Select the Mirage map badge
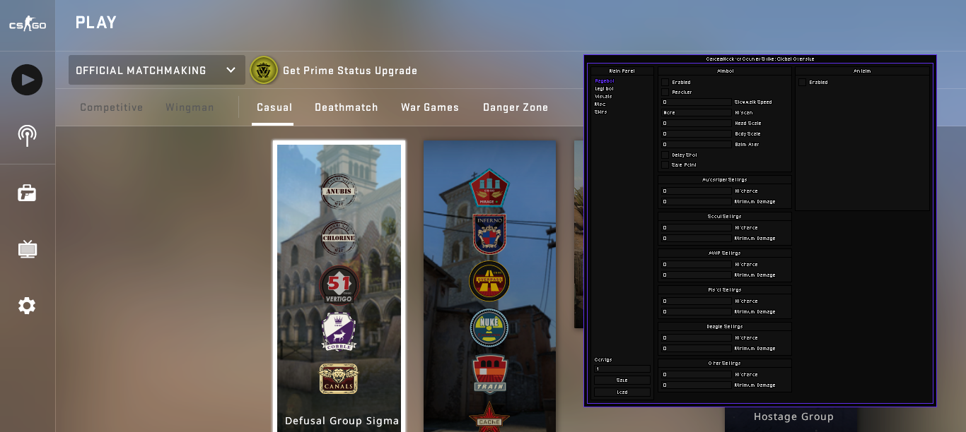This screenshot has height=432, width=966. click(489, 188)
